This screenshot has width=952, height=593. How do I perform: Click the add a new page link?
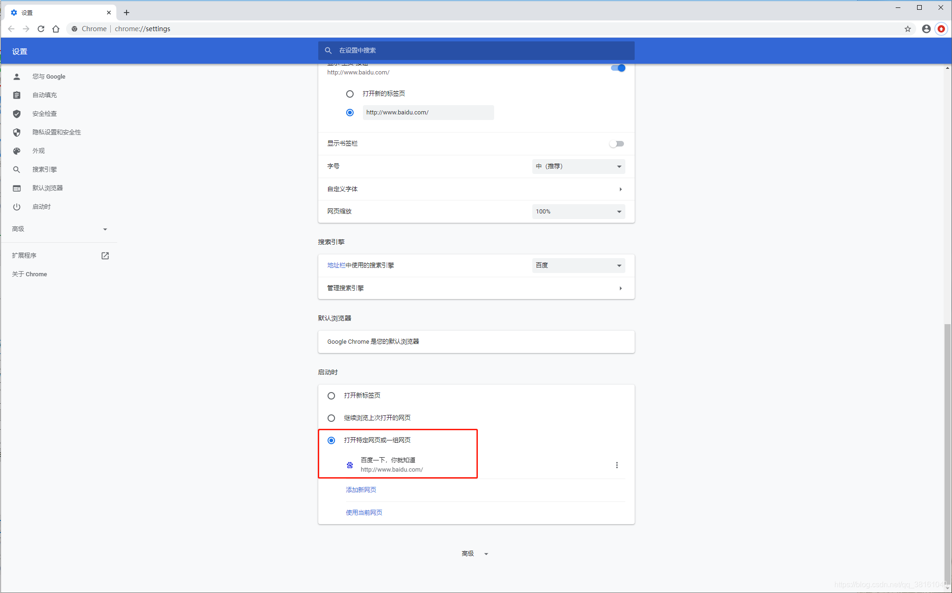point(361,490)
